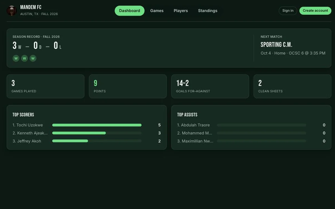Viewport: 335px width, 209px height.
Task: Select the Clean Sheets label
Action: pyautogui.click(x=270, y=91)
